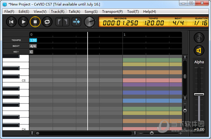
Task: Open the Song(S) menu
Action: 91,12
